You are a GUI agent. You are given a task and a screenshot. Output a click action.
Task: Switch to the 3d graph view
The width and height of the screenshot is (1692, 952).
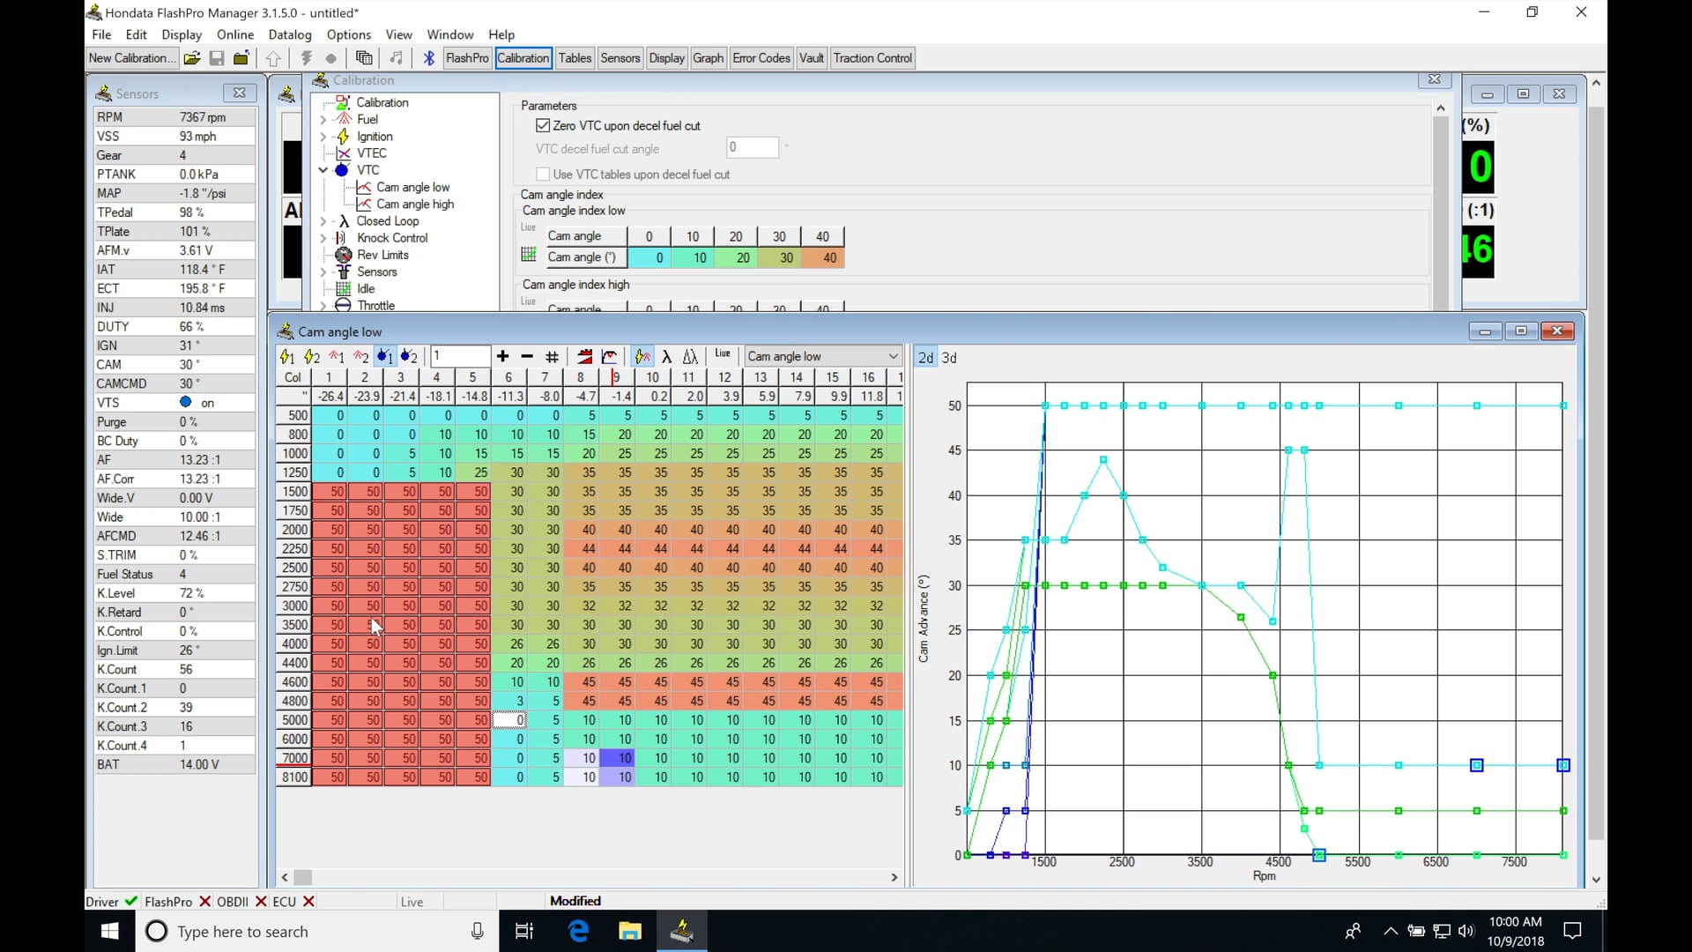click(x=949, y=358)
